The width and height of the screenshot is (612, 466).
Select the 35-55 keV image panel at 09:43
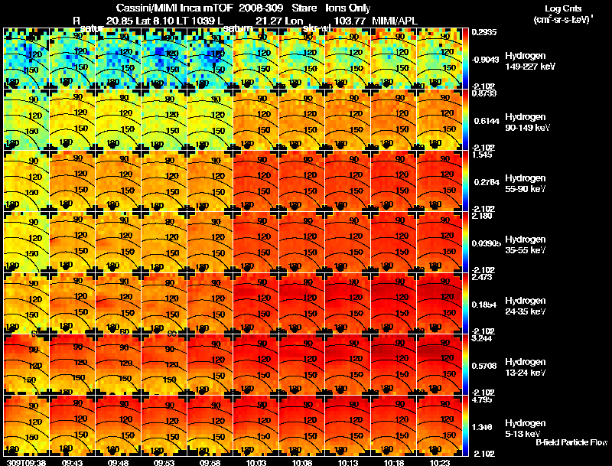coord(72,242)
